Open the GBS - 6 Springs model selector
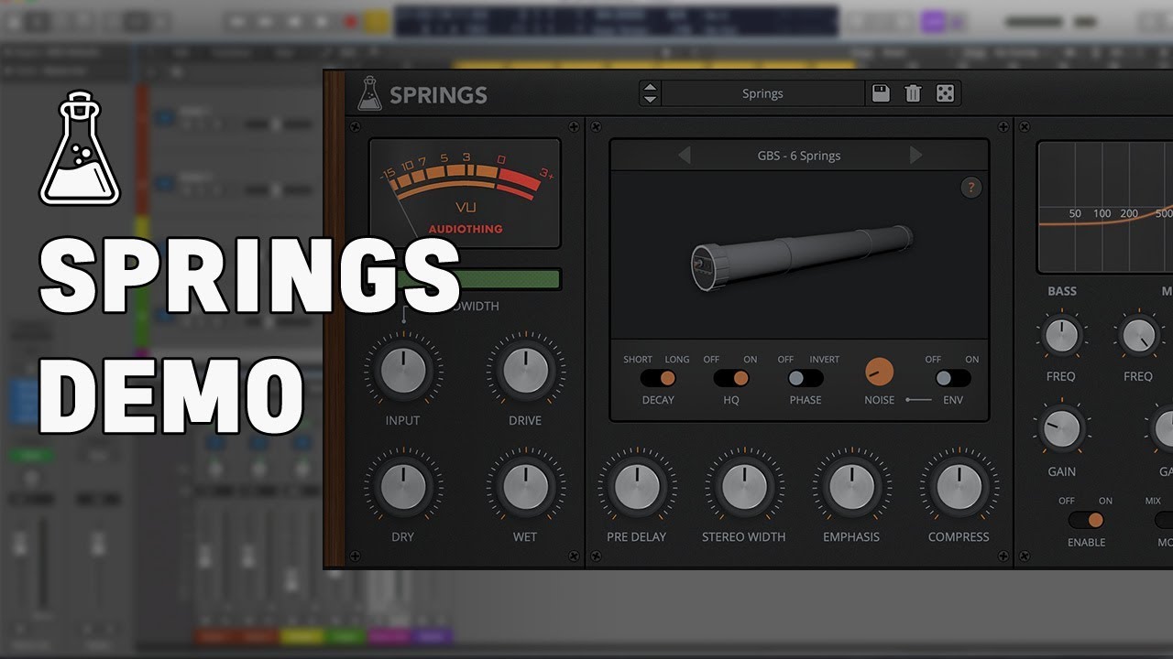Image resolution: width=1173 pixels, height=659 pixels. pyautogui.click(x=799, y=156)
